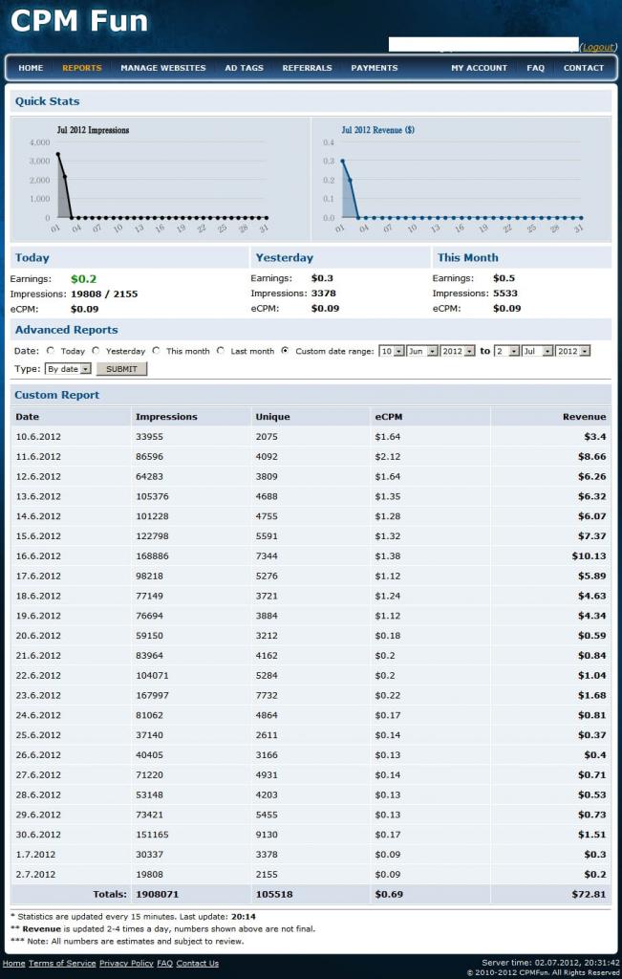Open the end month dropdown showing Jul
Image resolution: width=622 pixels, height=979 pixels.
[538, 351]
